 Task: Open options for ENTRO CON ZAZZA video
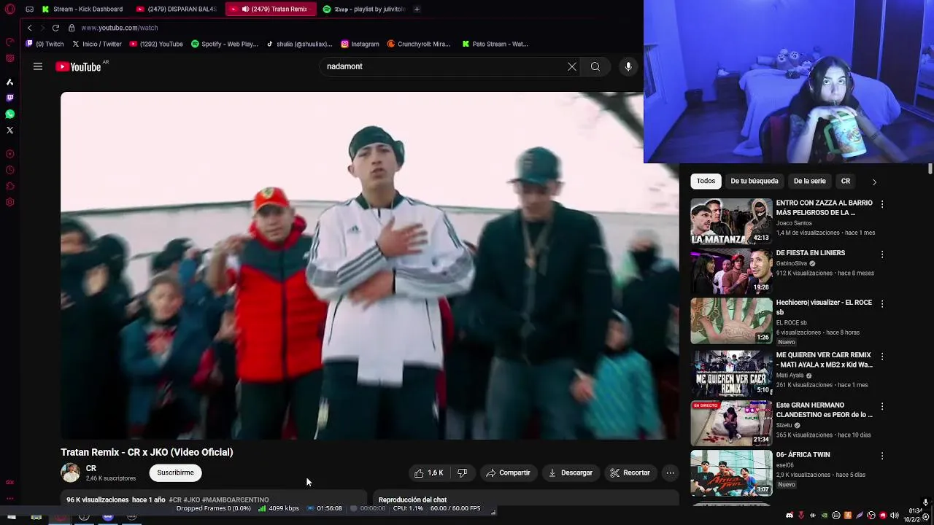pyautogui.click(x=882, y=204)
